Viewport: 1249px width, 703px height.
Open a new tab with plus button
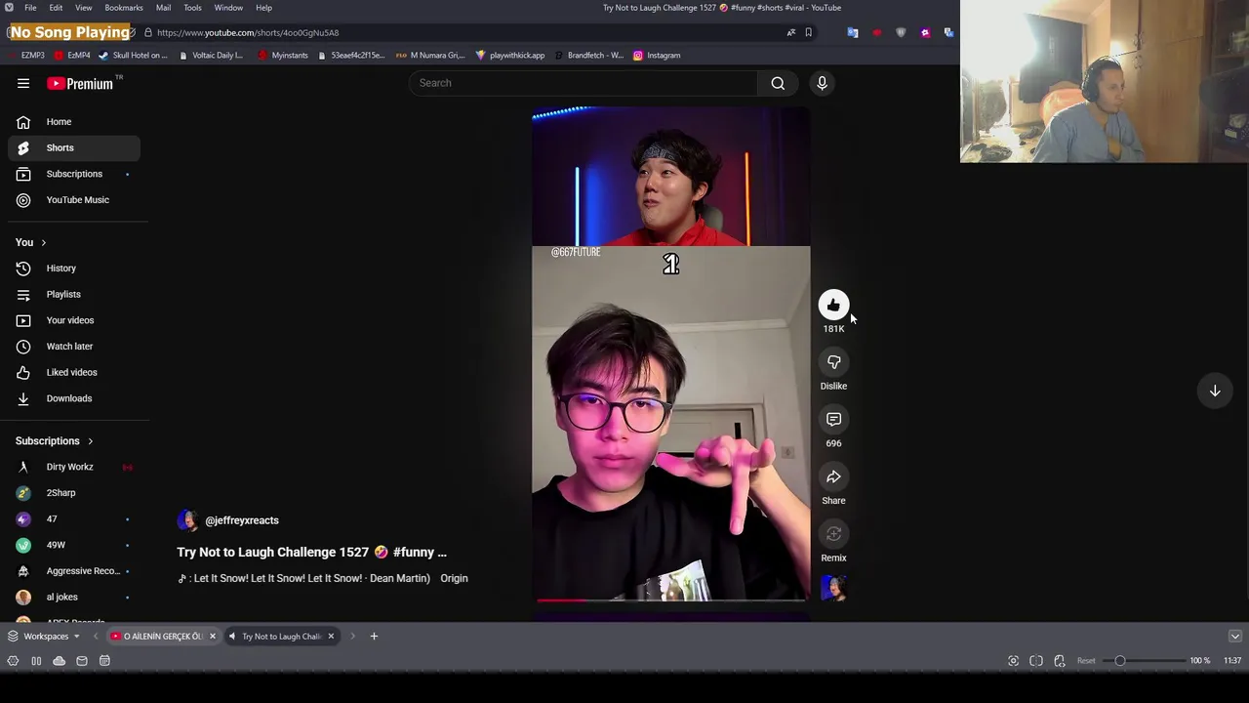point(374,637)
